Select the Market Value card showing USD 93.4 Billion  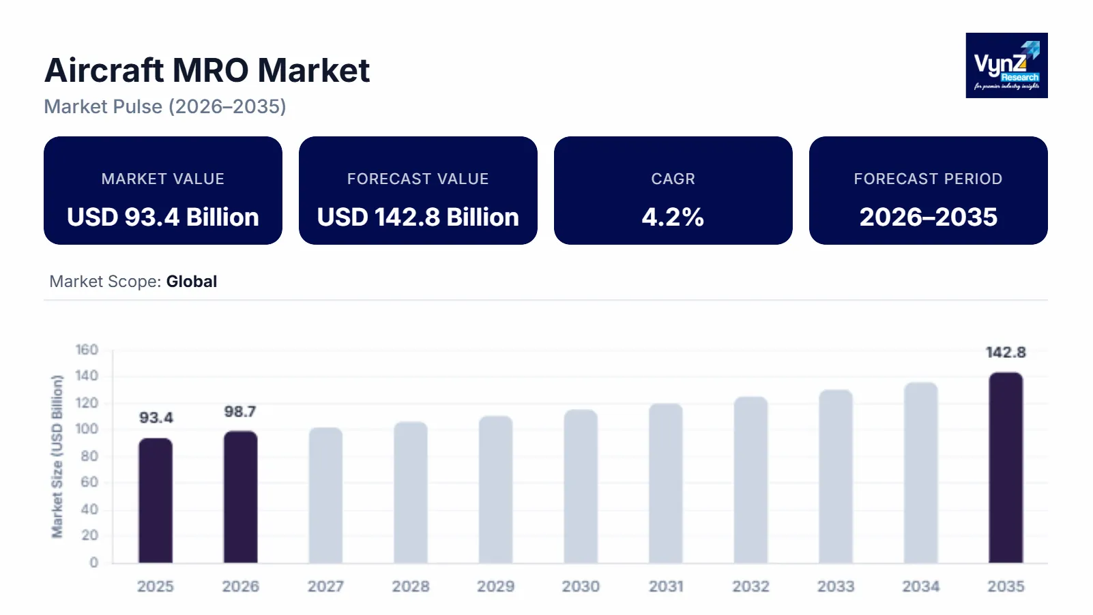click(x=163, y=190)
